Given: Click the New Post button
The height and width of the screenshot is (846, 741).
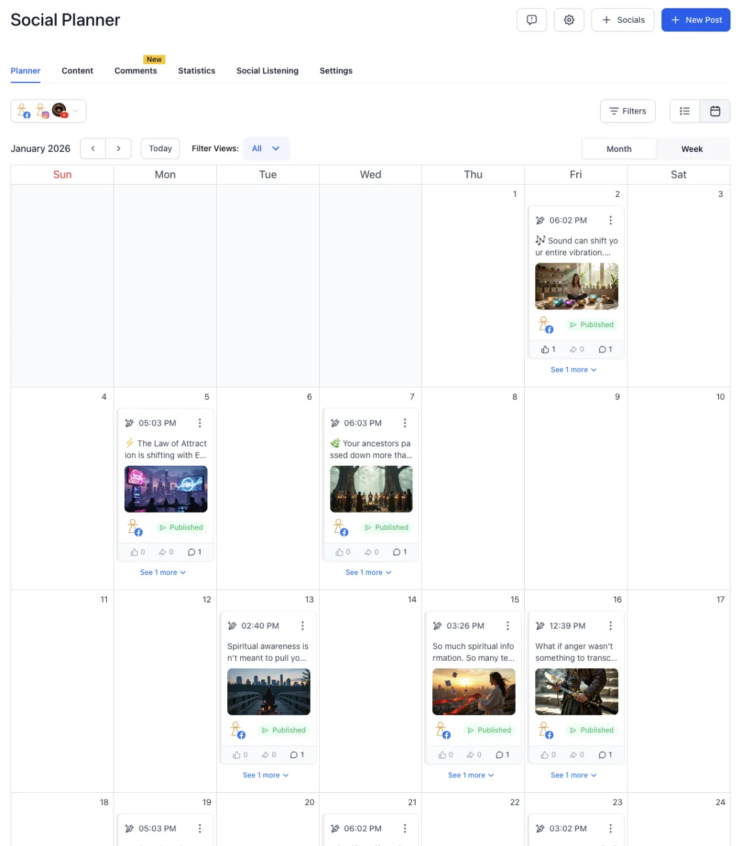Looking at the screenshot, I should pos(696,20).
